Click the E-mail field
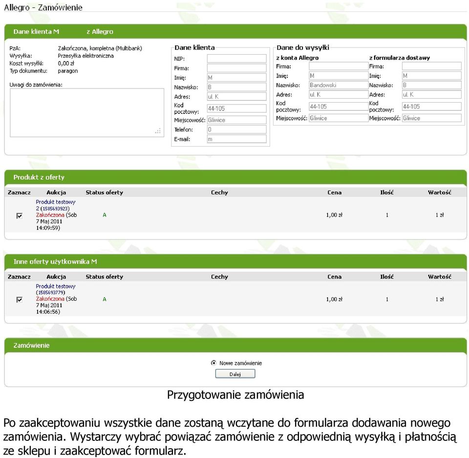This screenshot has width=469, height=458. 236,139
